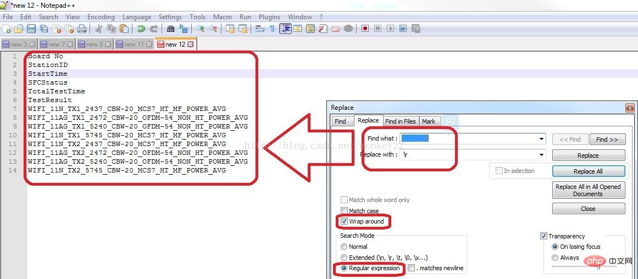Expand the Replace with history dropdown

coord(542,154)
